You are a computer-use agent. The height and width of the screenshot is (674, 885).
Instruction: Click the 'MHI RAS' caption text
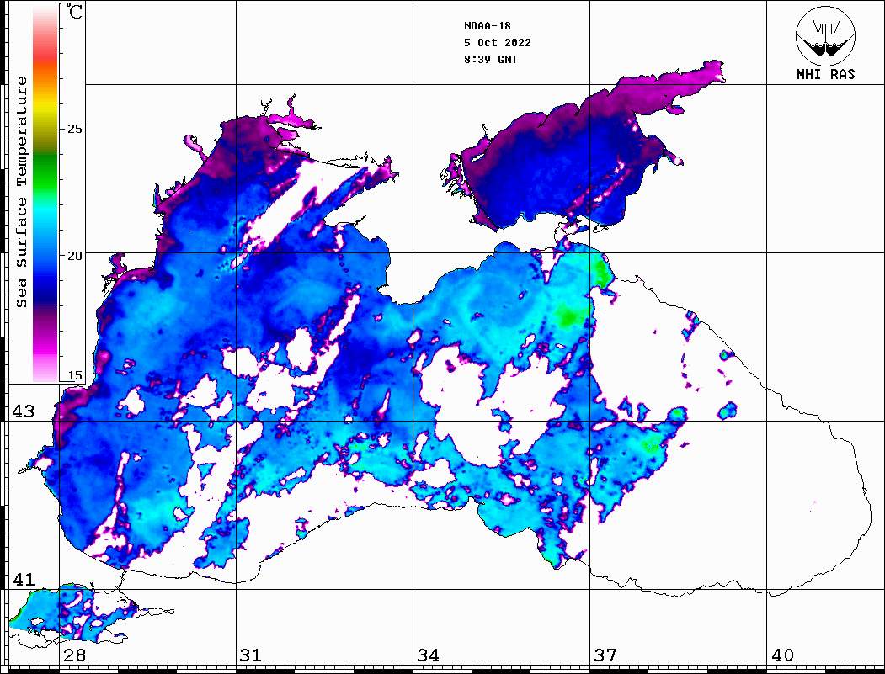pos(825,74)
